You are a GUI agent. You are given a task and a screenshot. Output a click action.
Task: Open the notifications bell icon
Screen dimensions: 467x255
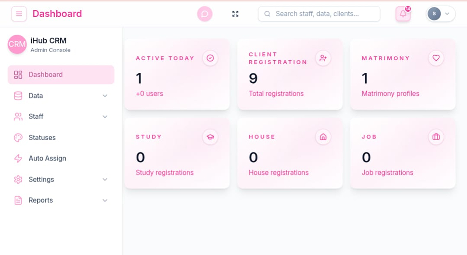[x=403, y=14]
